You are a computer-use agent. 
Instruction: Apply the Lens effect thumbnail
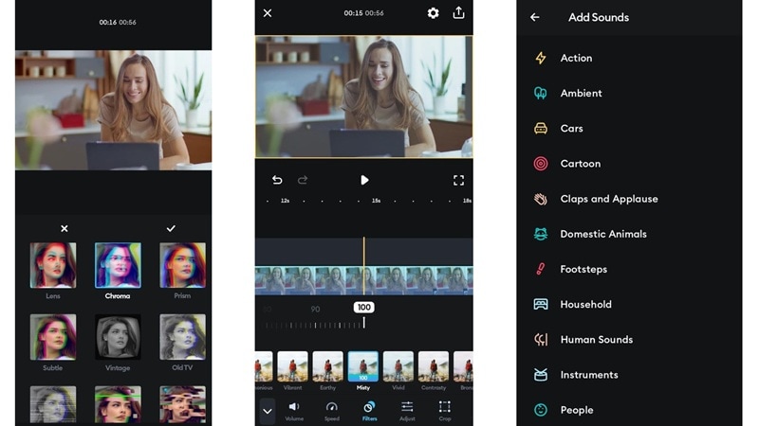pyautogui.click(x=53, y=265)
